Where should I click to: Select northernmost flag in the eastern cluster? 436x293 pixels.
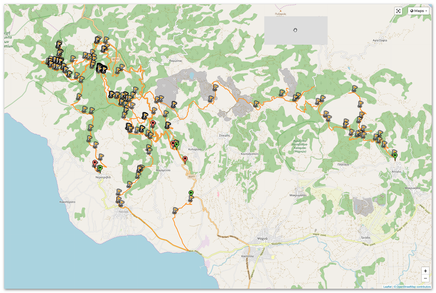tap(354, 88)
